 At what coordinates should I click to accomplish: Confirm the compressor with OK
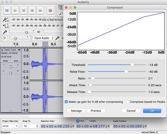[x=152, y=111]
